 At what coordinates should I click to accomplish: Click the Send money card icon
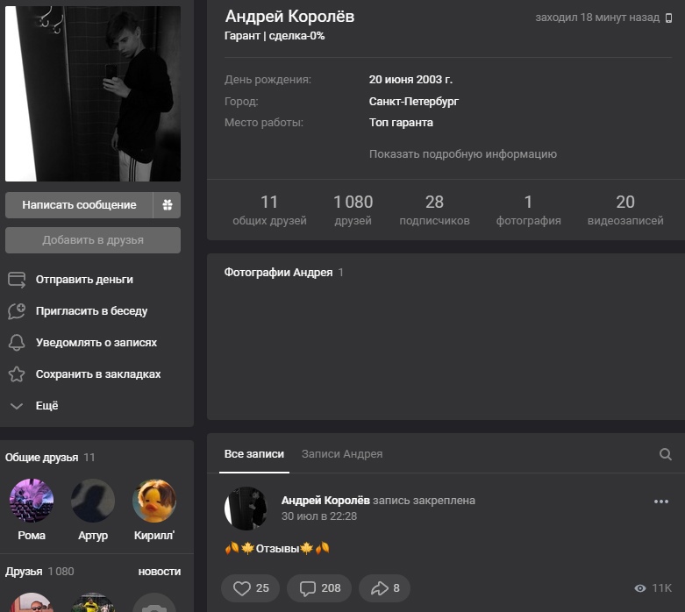(17, 280)
